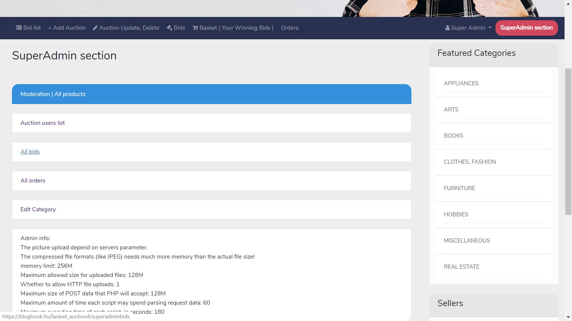Click the gavel icon beside Bids
Image resolution: width=572 pixels, height=321 pixels.
169,28
